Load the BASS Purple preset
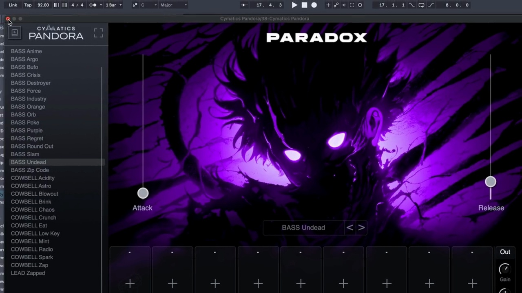Viewport: 522px width, 293px height. pyautogui.click(x=27, y=131)
